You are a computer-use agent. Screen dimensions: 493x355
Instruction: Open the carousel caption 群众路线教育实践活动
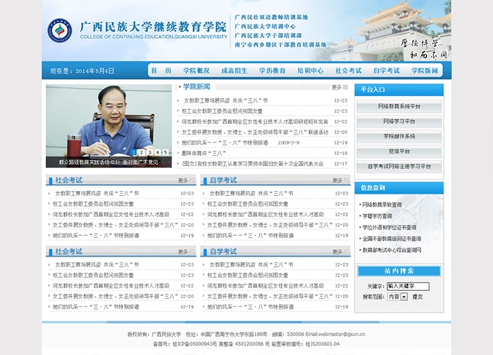click(108, 162)
